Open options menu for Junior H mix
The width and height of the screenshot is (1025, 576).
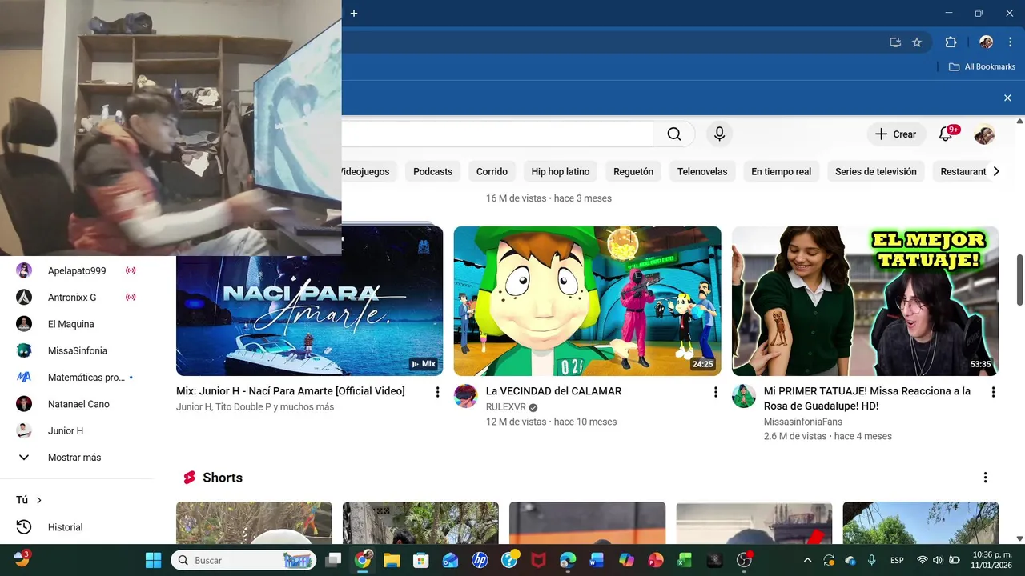pos(437,392)
